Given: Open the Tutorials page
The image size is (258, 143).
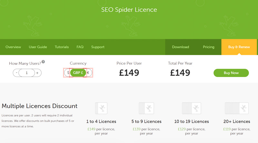Looking at the screenshot, I should (62, 47).
